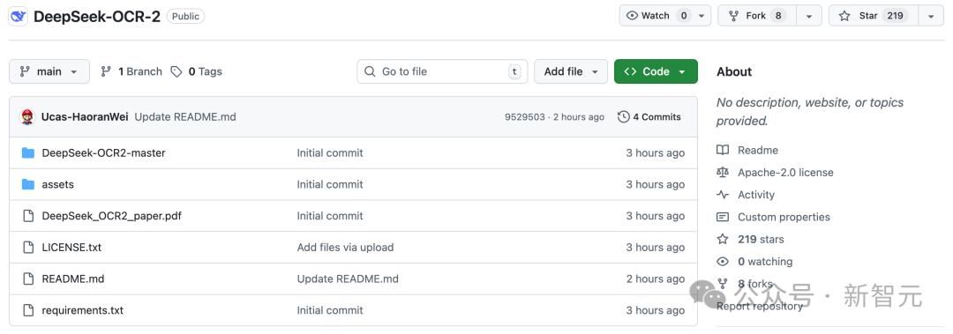Screen dimensions: 953x334
Task: Expand the Add file dropdown
Action: pos(571,71)
